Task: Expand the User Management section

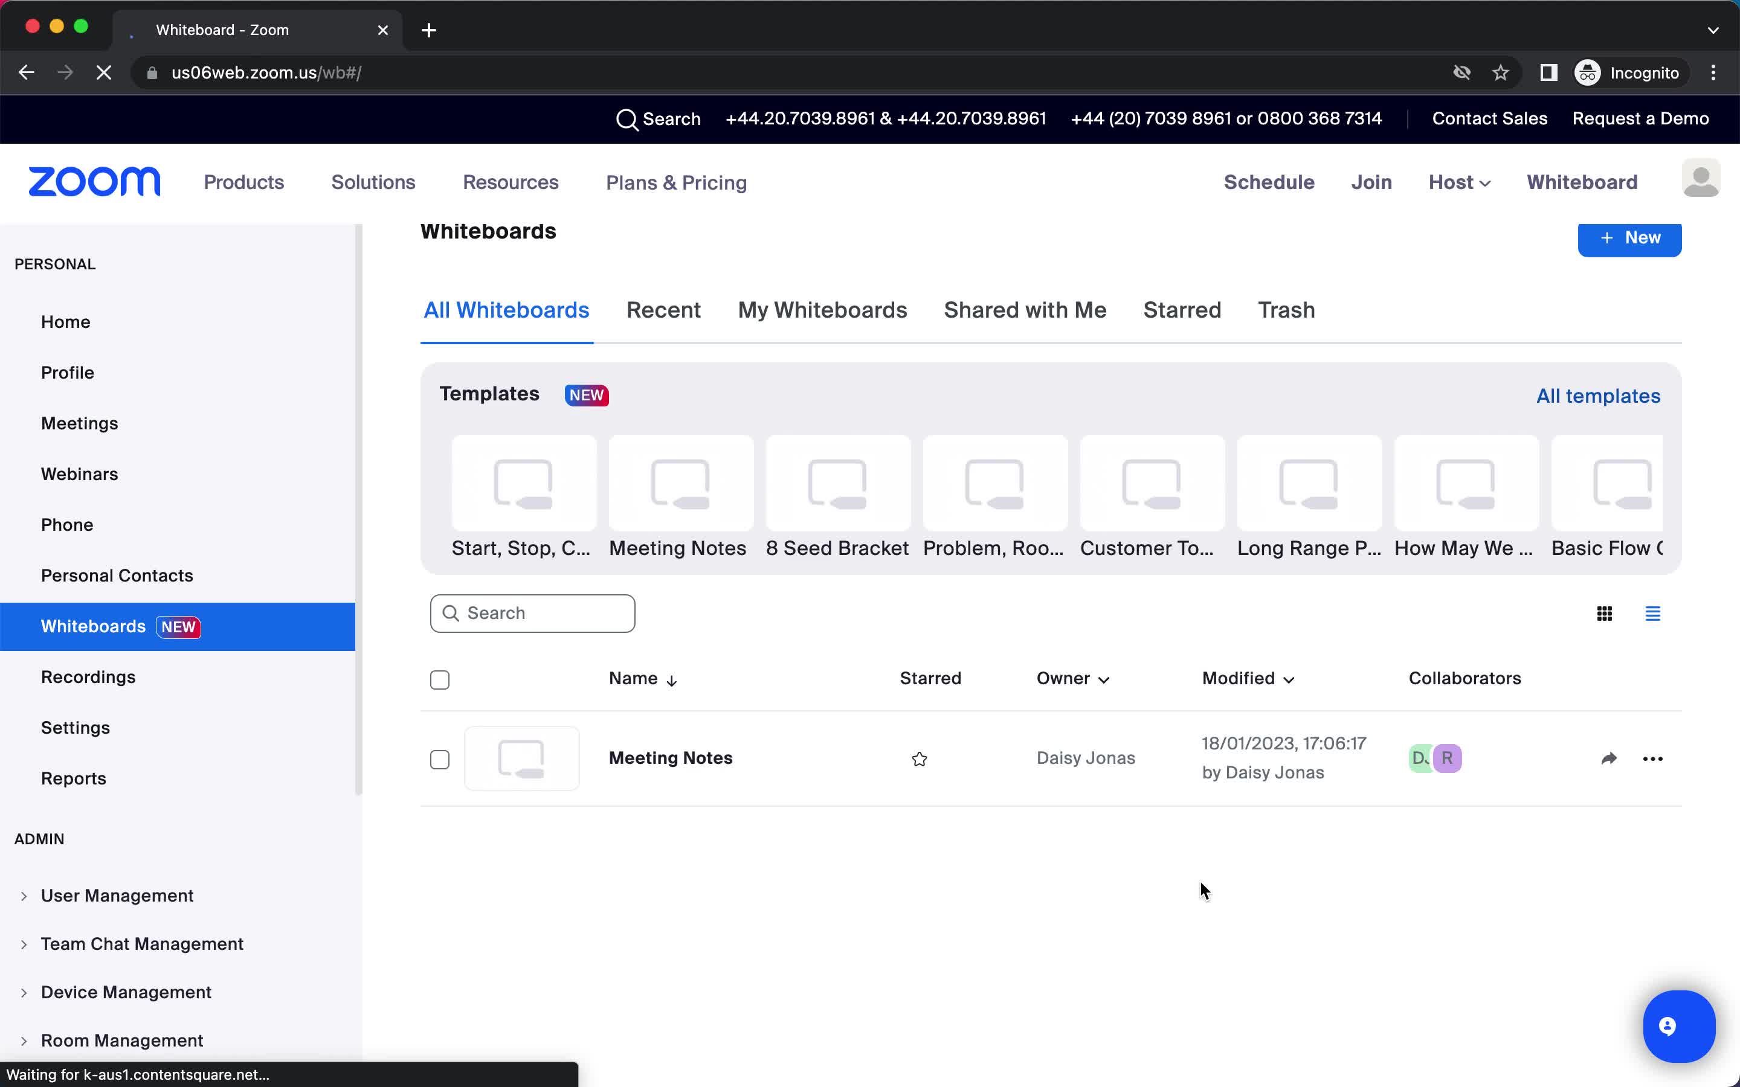Action: pyautogui.click(x=24, y=894)
